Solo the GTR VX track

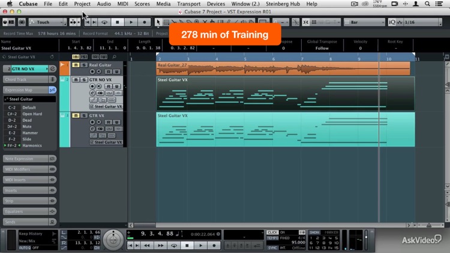tap(84, 116)
